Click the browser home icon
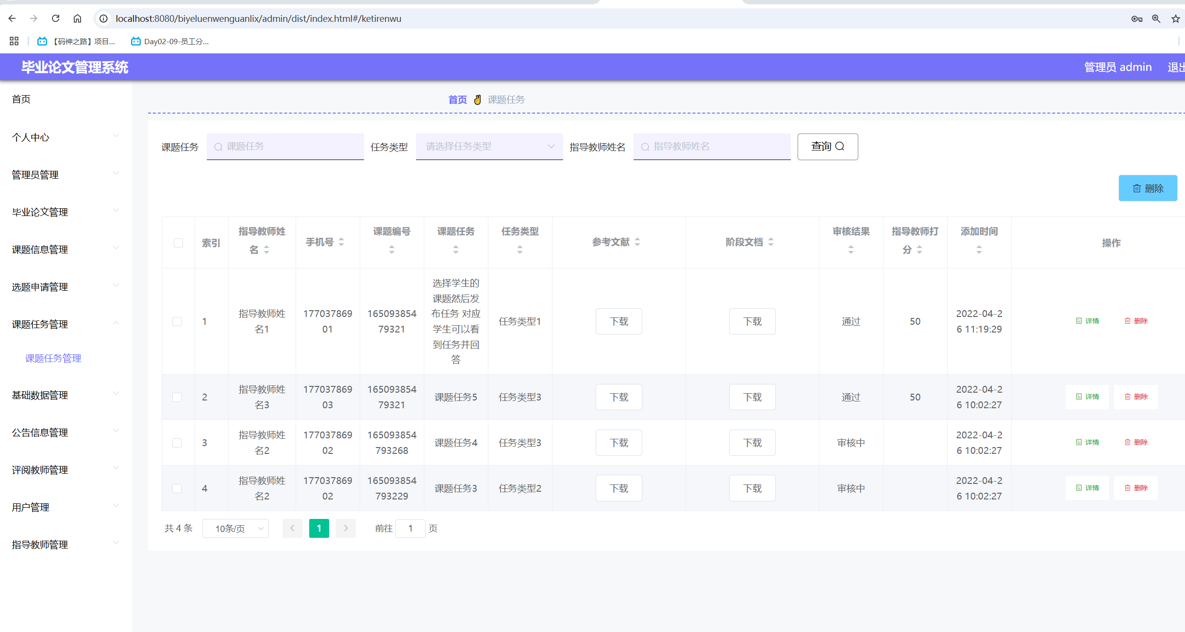The width and height of the screenshot is (1185, 632). click(x=77, y=18)
